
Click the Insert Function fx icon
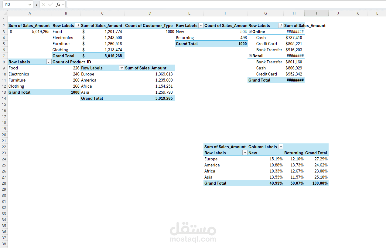58,4
